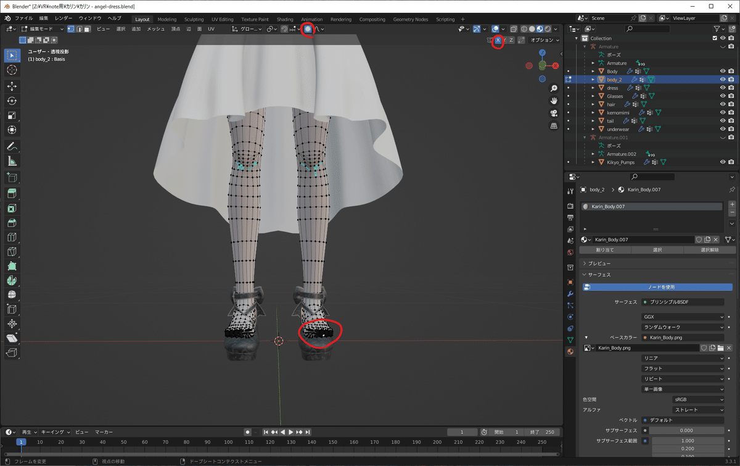
Task: Switch to edge select mode
Action: pos(79,29)
